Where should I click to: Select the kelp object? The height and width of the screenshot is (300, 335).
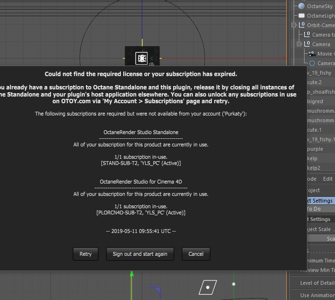(x=312, y=158)
